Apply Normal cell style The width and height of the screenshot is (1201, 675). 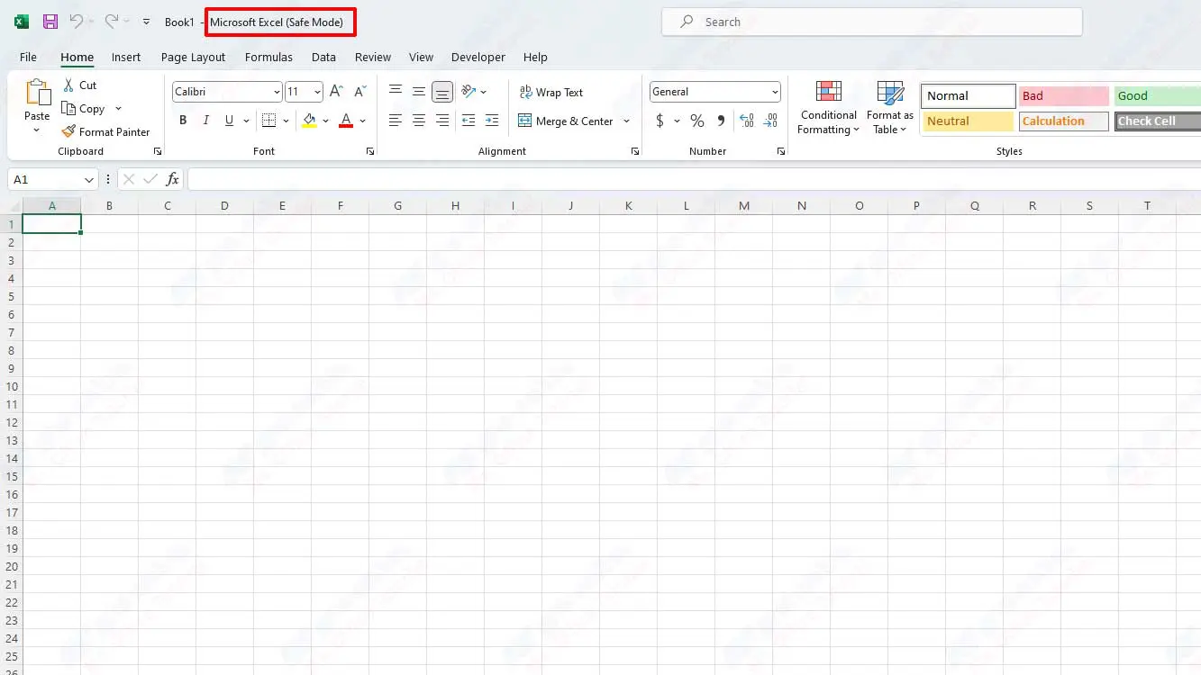pos(969,95)
